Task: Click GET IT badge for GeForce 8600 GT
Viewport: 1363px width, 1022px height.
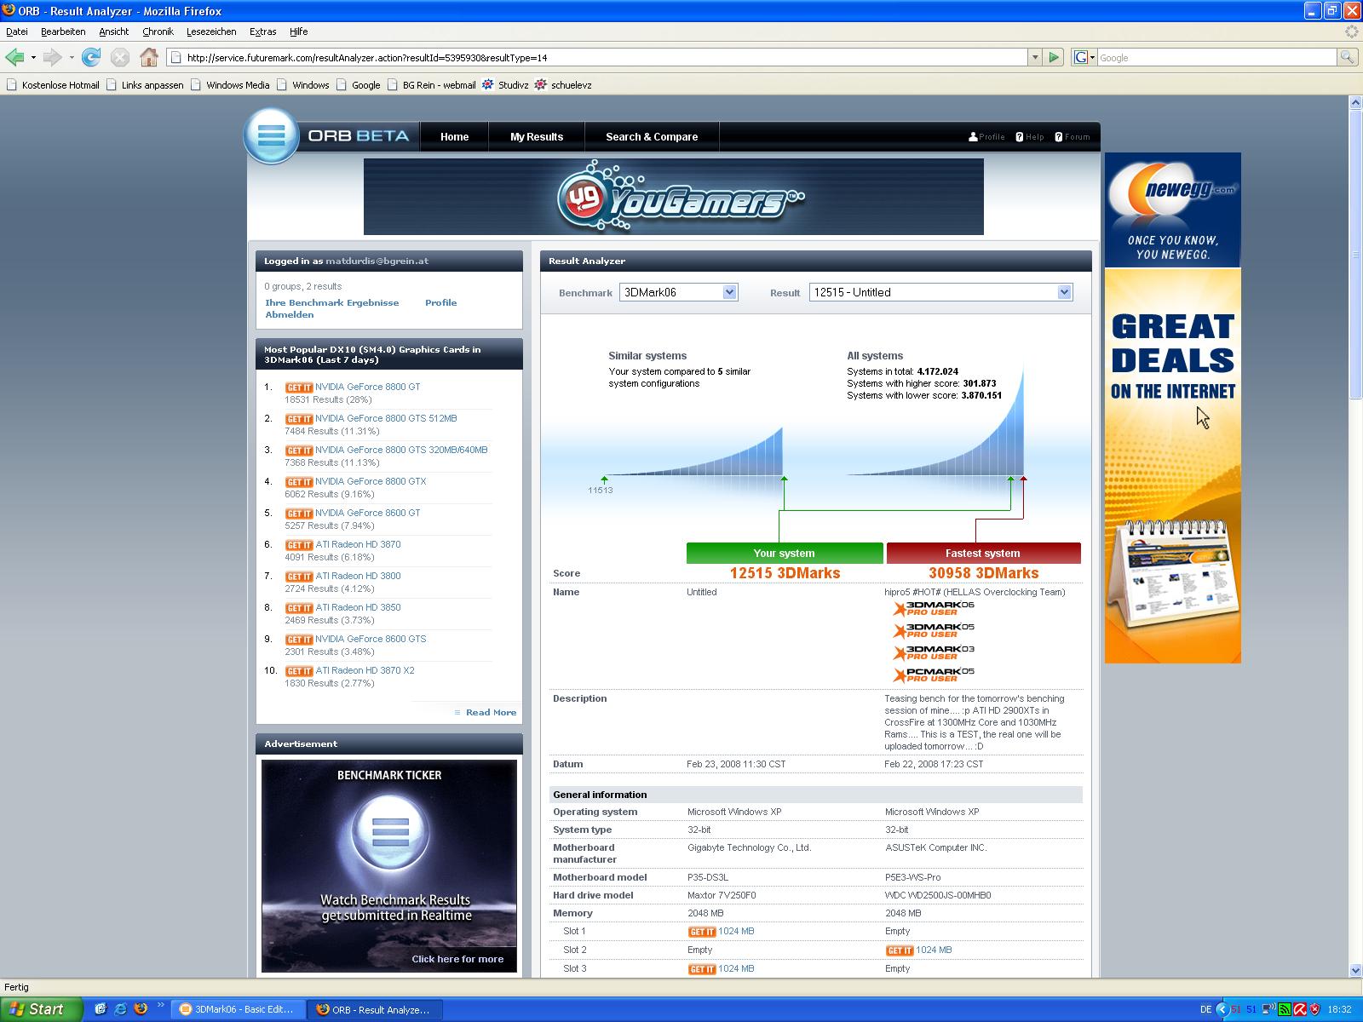Action: pyautogui.click(x=299, y=514)
